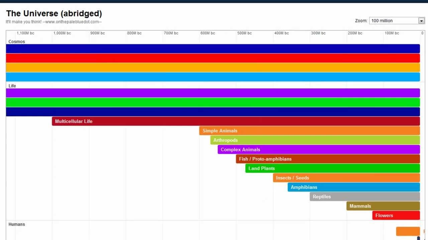The image size is (428, 240).
Task: Click the Insects / Seeds bar
Action: tap(346, 178)
